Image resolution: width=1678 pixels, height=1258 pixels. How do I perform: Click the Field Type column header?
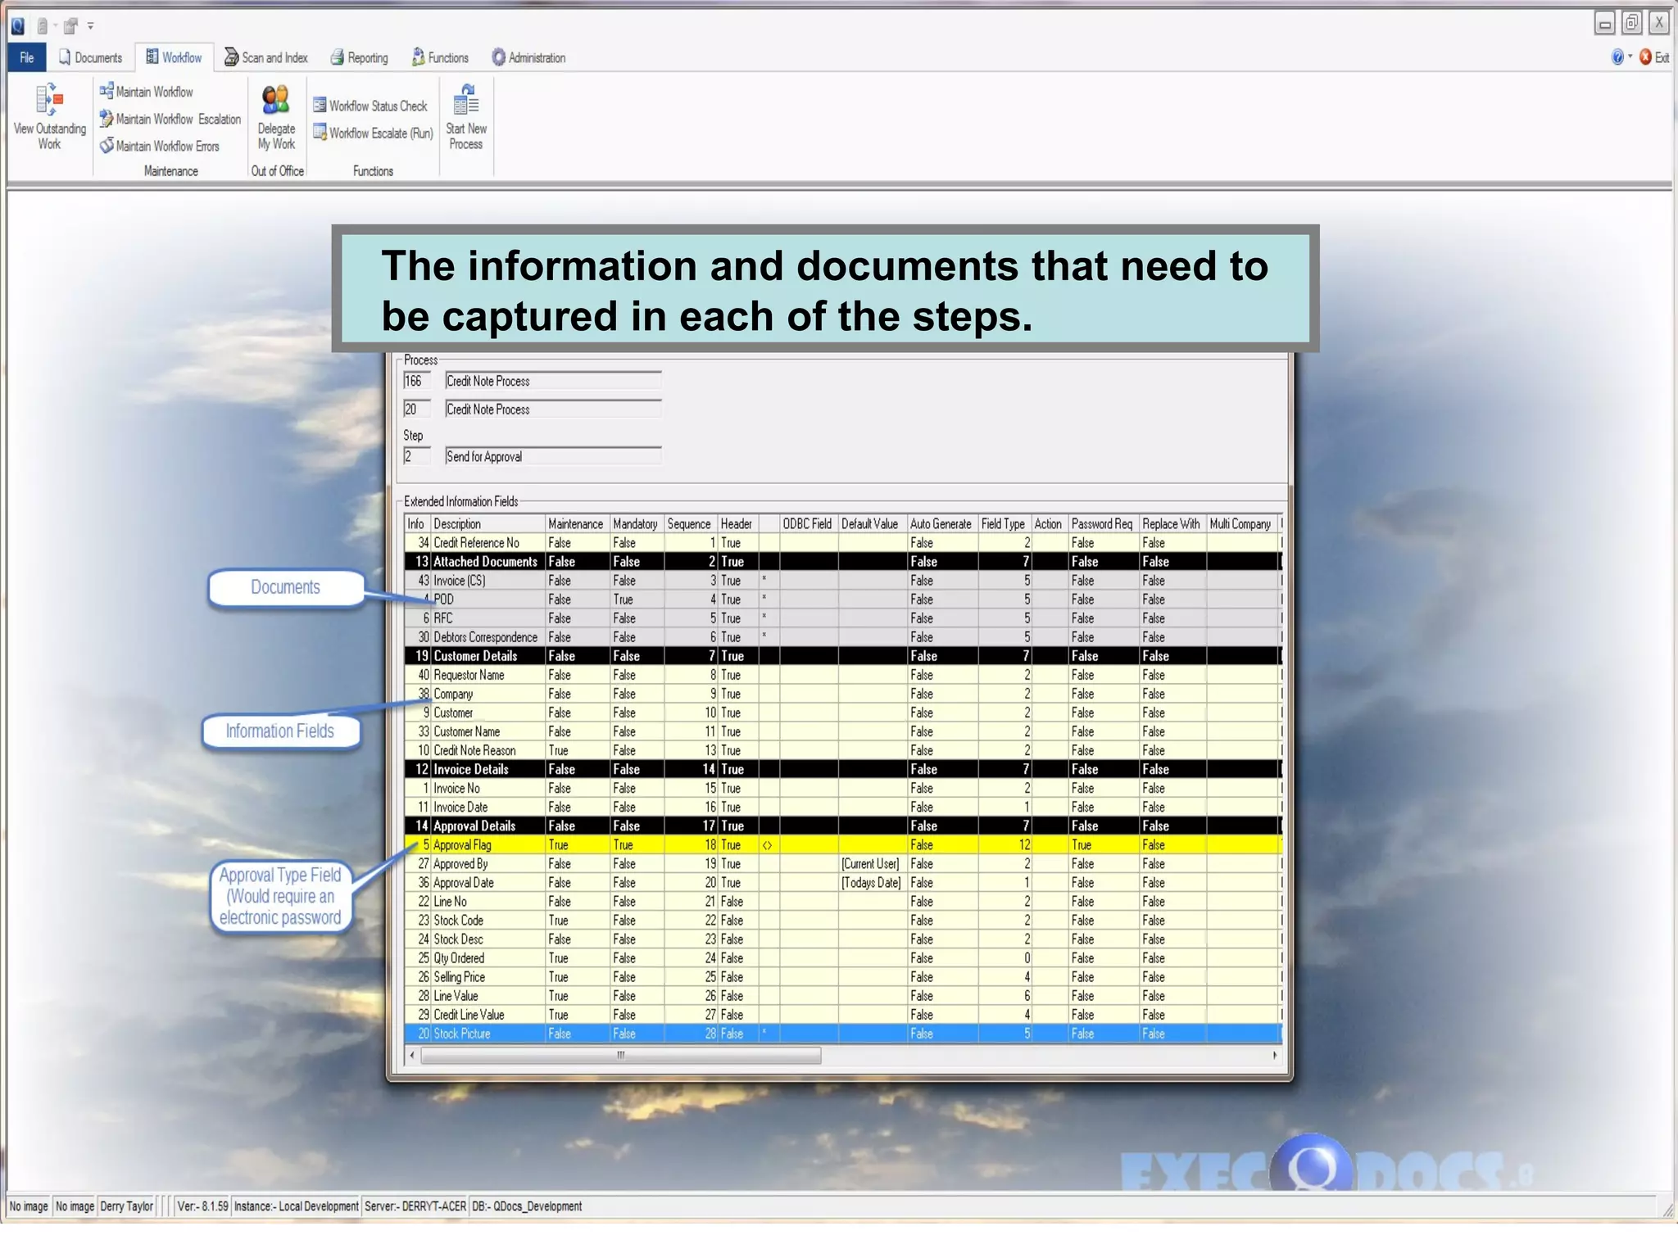[x=1004, y=523]
